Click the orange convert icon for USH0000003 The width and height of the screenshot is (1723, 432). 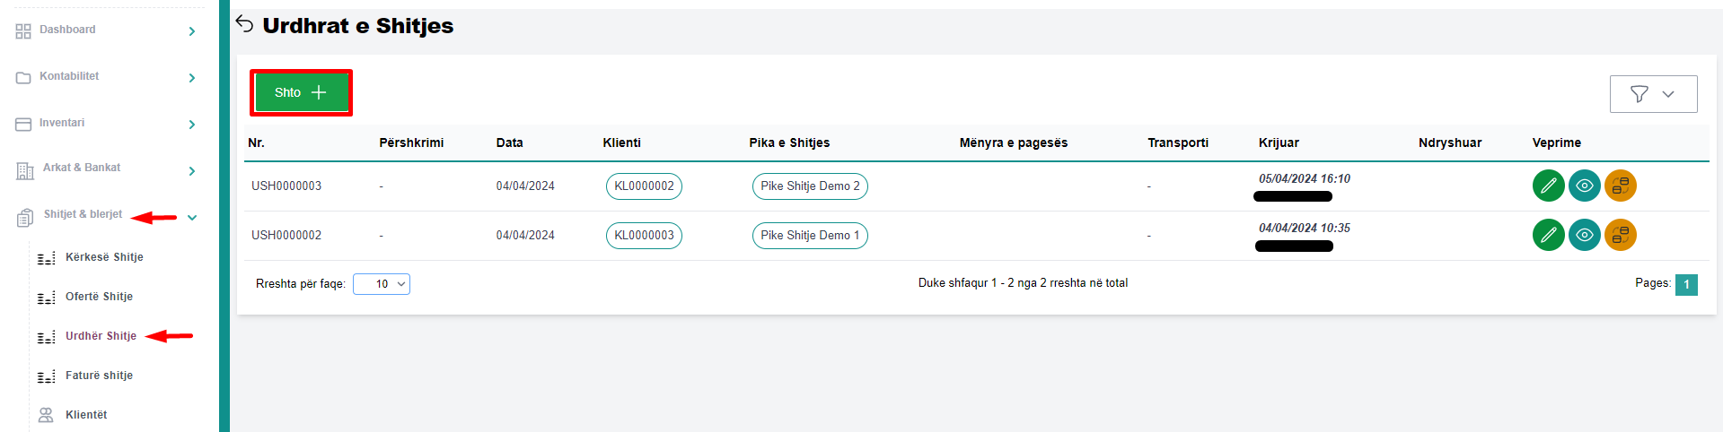1620,186
